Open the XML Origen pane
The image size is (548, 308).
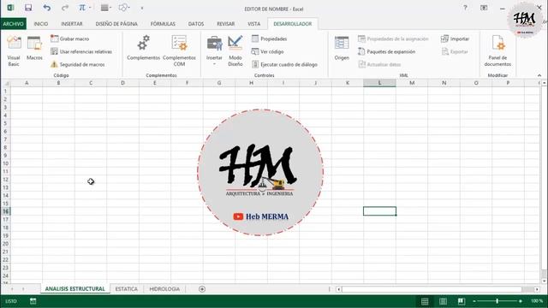pyautogui.click(x=342, y=48)
